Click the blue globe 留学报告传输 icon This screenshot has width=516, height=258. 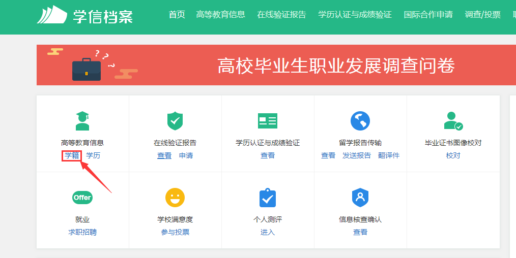[360, 121]
